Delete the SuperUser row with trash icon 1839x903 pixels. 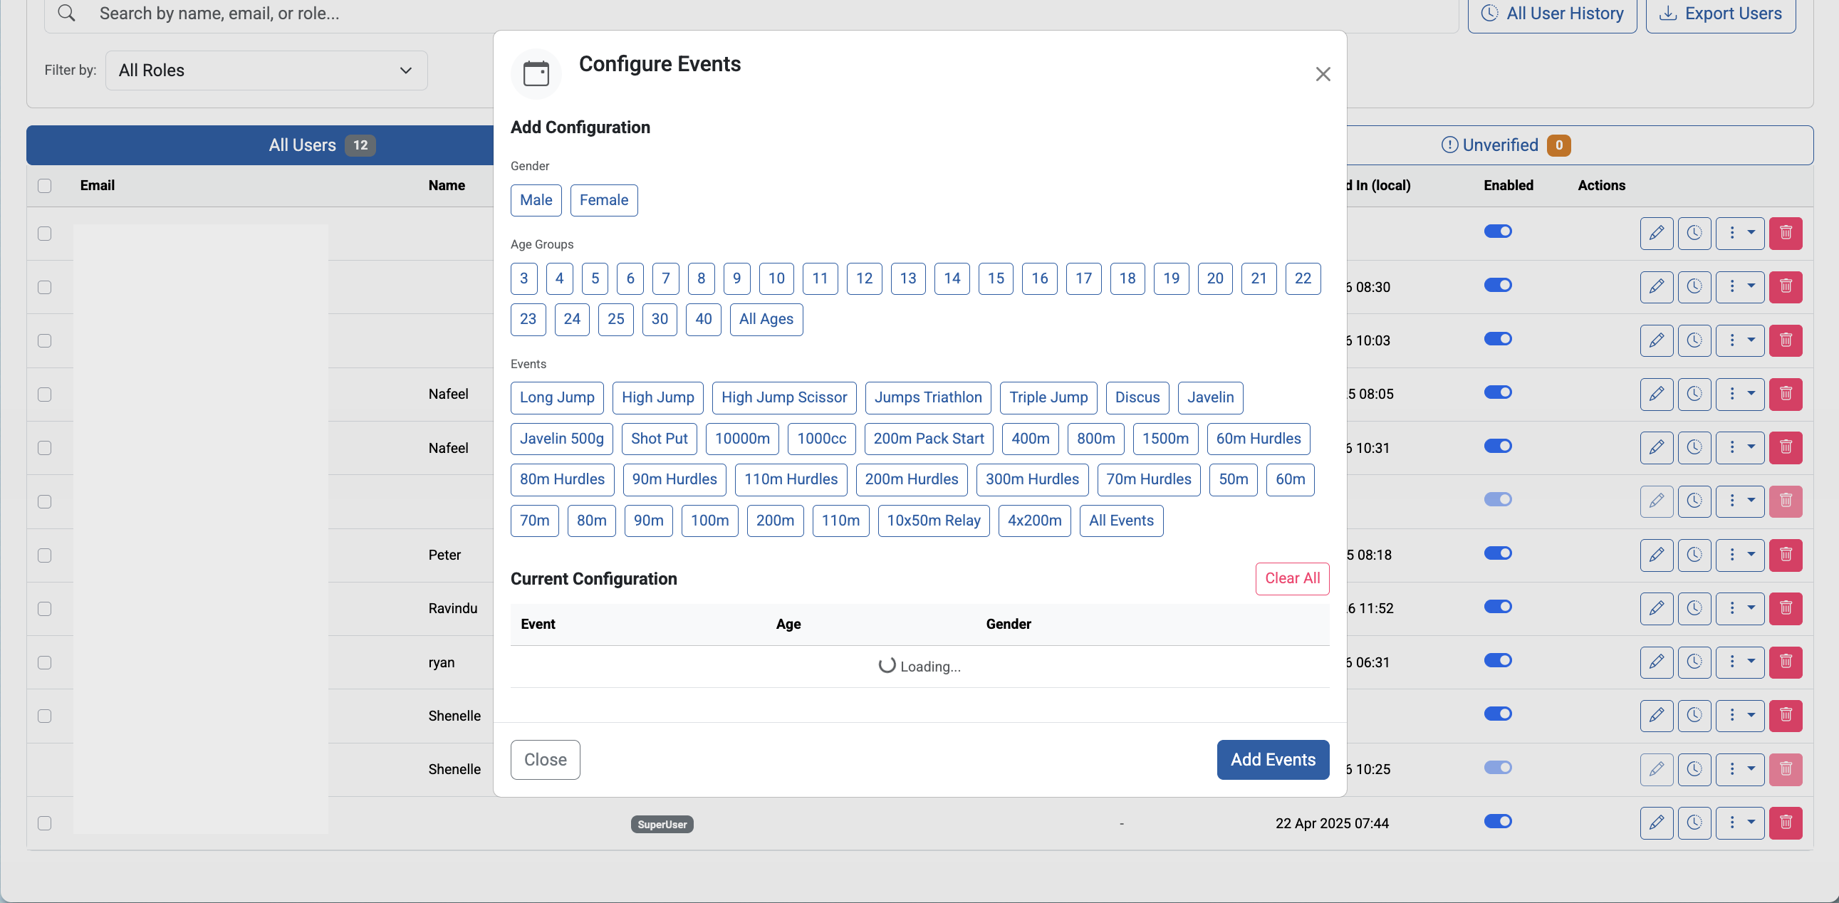click(x=1786, y=823)
